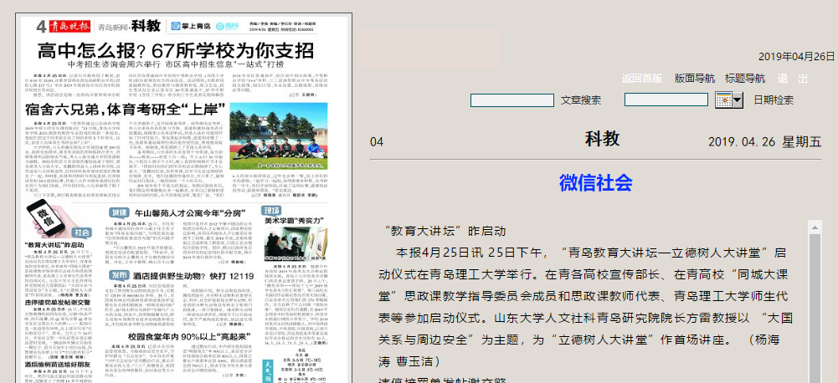Click the Qingdao Evening News masthead logo

coord(67,25)
